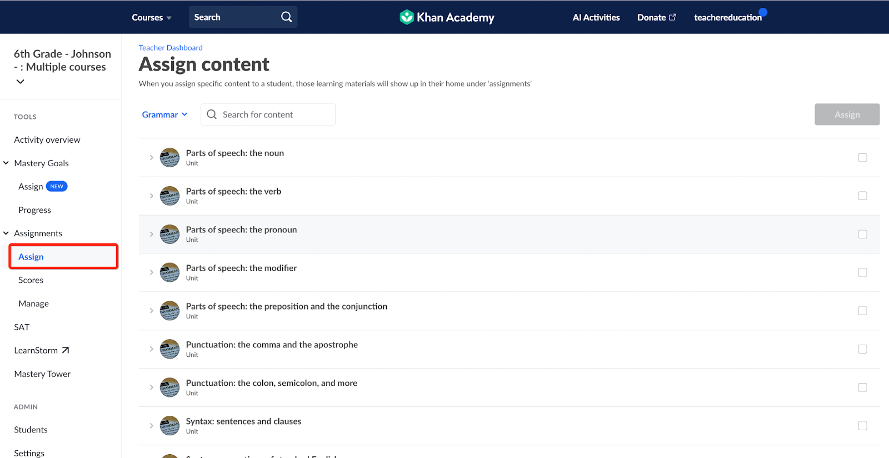This screenshot has width=889, height=458.
Task: Click the NEW badge next to Assign
Action: coord(57,187)
